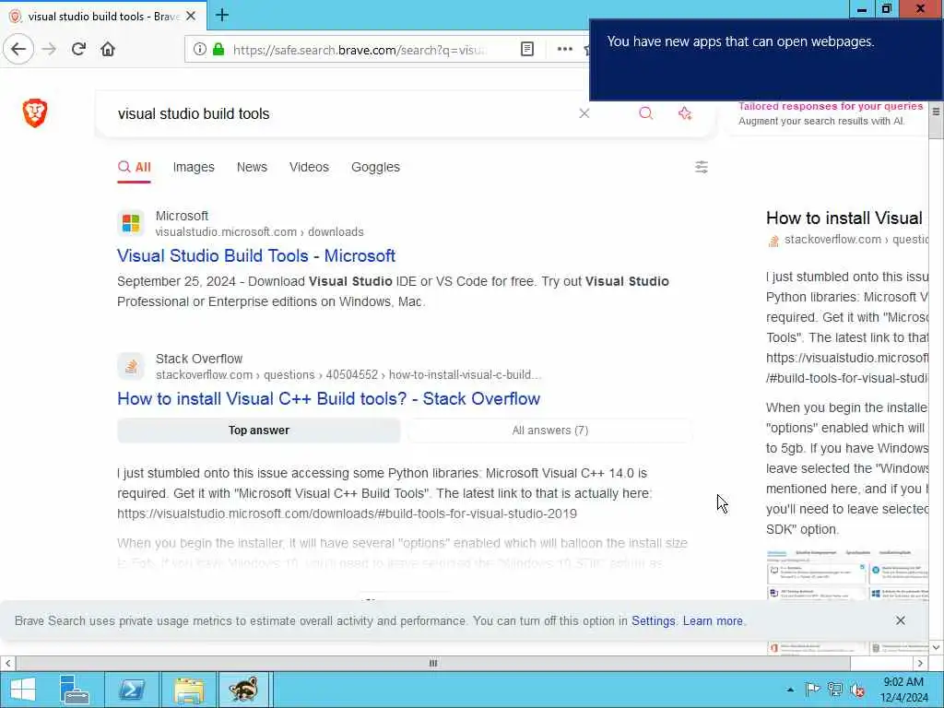This screenshot has width=944, height=708.
Task: Toggle reader view icon in address bar
Action: pyautogui.click(x=526, y=50)
